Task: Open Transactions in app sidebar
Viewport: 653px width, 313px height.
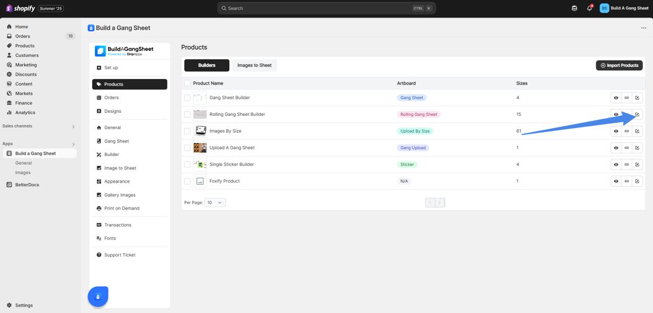Action: (129, 225)
